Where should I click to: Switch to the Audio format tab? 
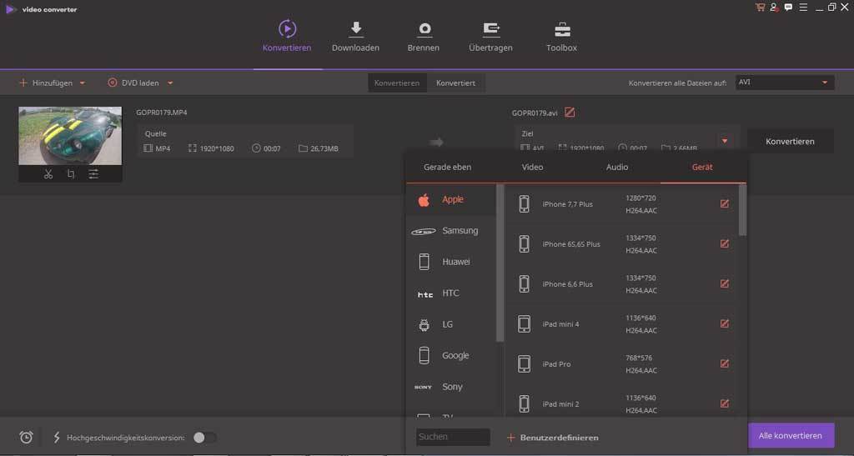617,168
